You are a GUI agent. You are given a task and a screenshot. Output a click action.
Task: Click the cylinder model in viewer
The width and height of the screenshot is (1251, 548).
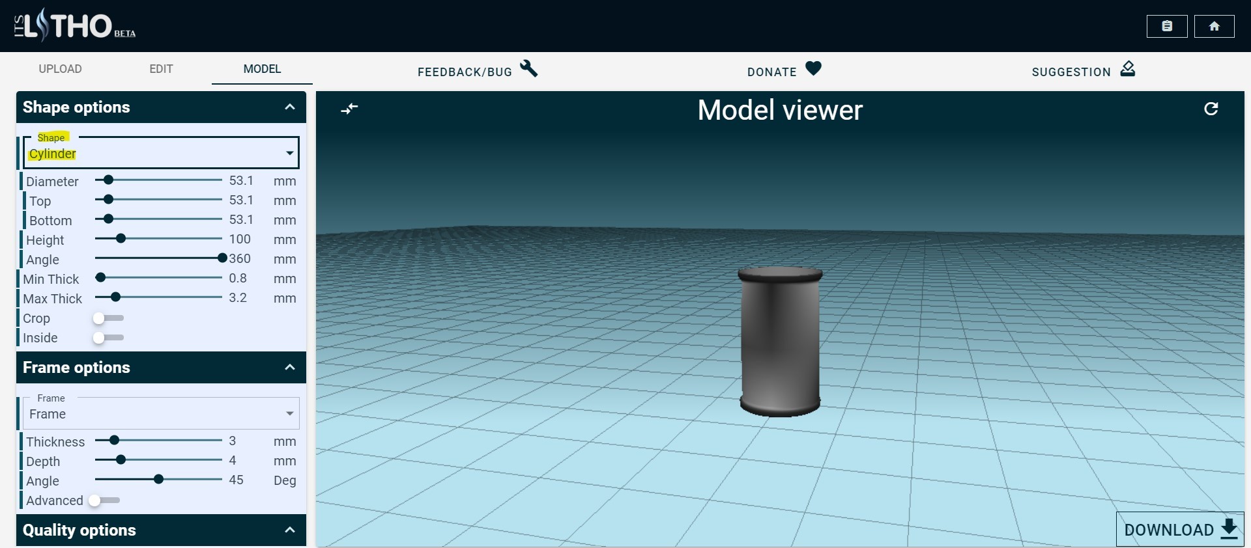click(x=780, y=342)
